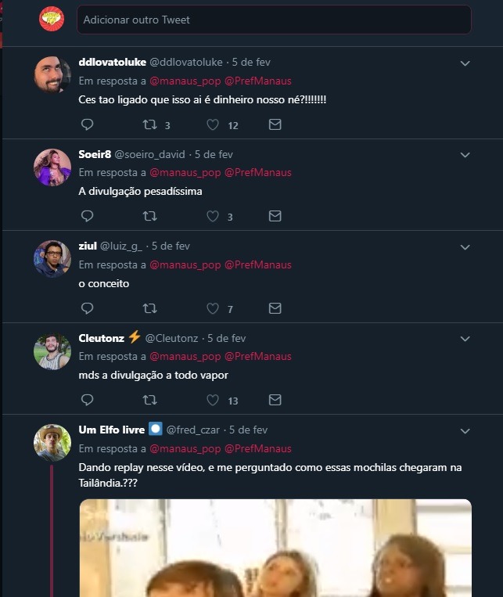This screenshot has width=503, height=597.
Task: Click the 'Adicionar outro Tweet' field
Action: point(274,20)
